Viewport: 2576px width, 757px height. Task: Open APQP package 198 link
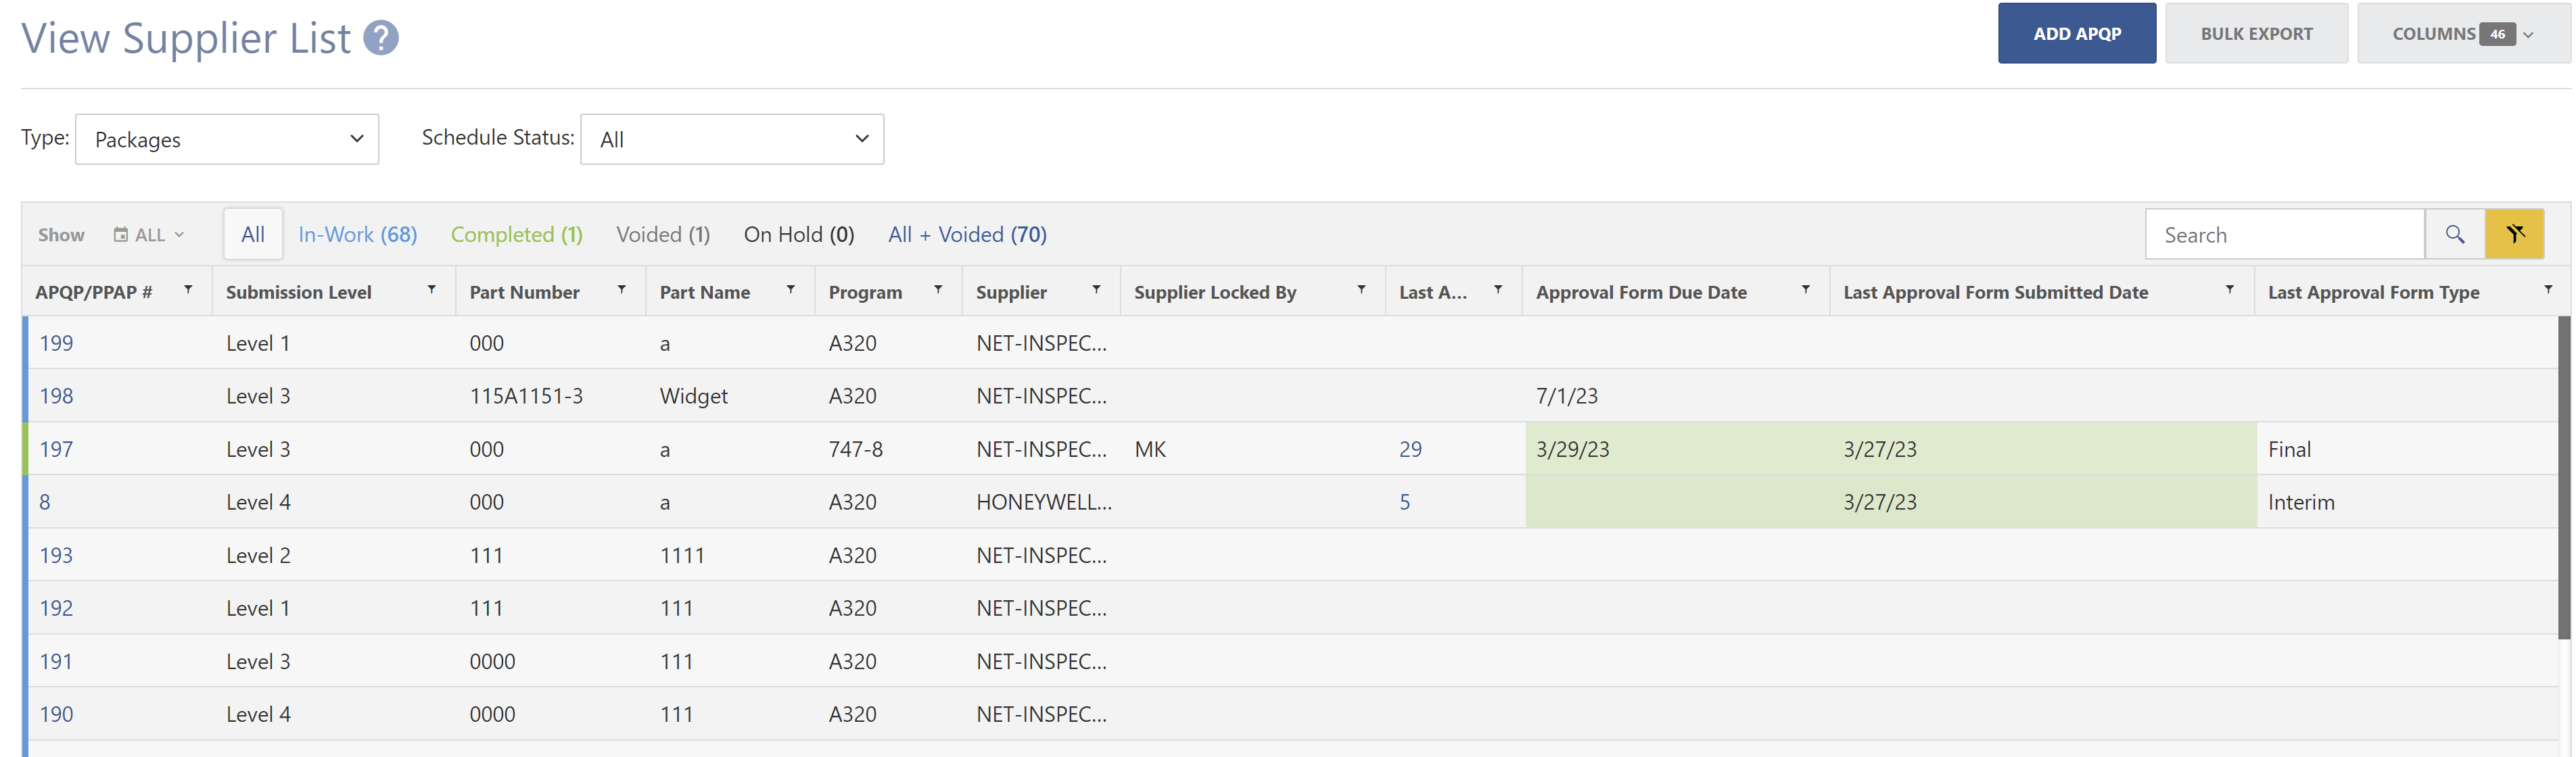click(x=56, y=396)
